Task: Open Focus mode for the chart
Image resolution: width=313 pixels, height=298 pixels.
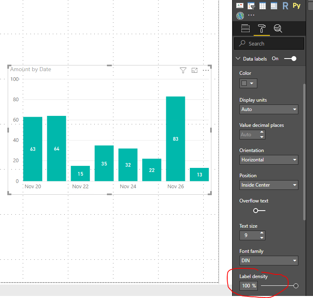Action: pyautogui.click(x=194, y=70)
